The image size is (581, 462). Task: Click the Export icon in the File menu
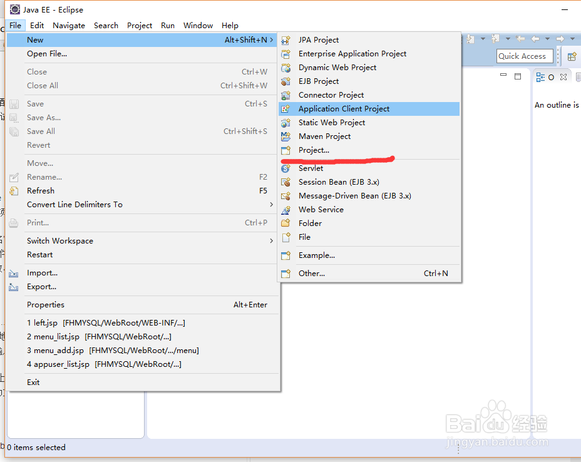14,287
